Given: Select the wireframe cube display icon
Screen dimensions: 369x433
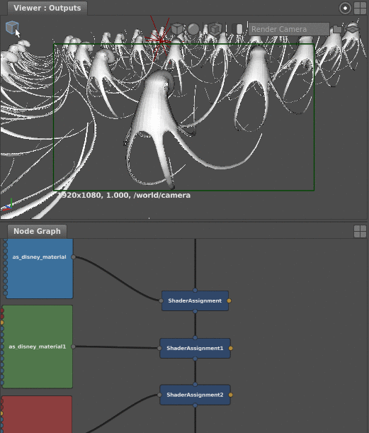Looking at the screenshot, I should [x=177, y=29].
